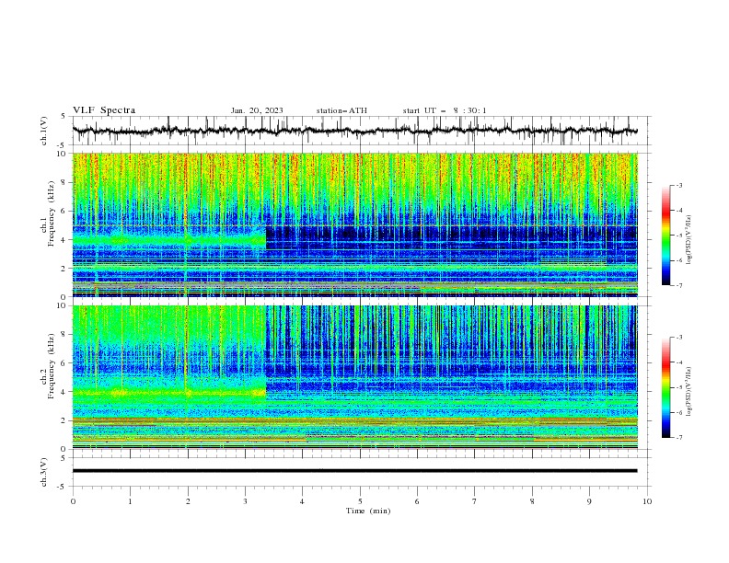Click the "ch.1(V)" waveform axis label
This screenshot has height=563, width=729.
point(44,131)
